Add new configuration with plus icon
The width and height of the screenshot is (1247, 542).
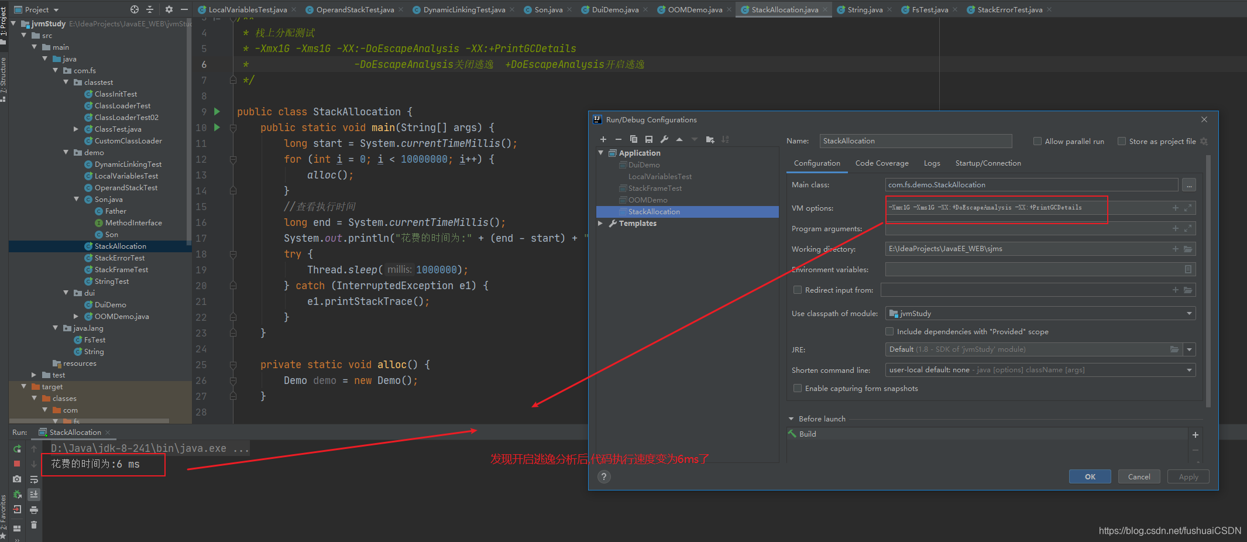(603, 139)
